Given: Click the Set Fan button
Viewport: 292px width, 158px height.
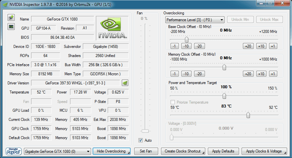Looking at the screenshot, I should 146,151.
